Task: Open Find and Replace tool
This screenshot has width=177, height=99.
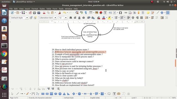Action: 77,13
